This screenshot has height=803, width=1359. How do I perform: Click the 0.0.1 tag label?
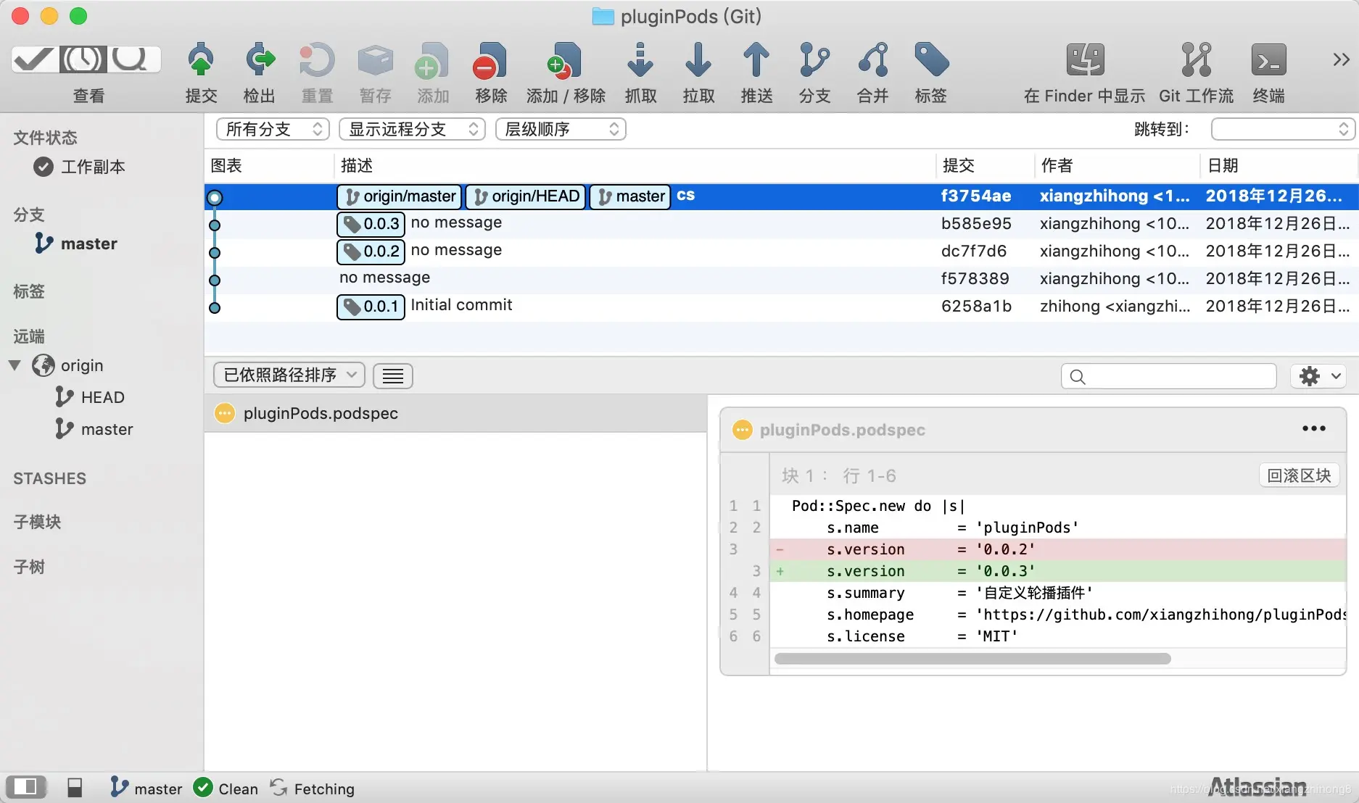[x=371, y=307]
